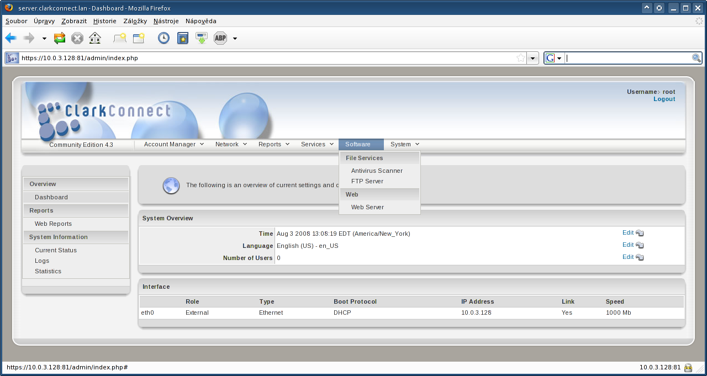Click the address bar URL field
The width and height of the screenshot is (707, 376).
267,58
